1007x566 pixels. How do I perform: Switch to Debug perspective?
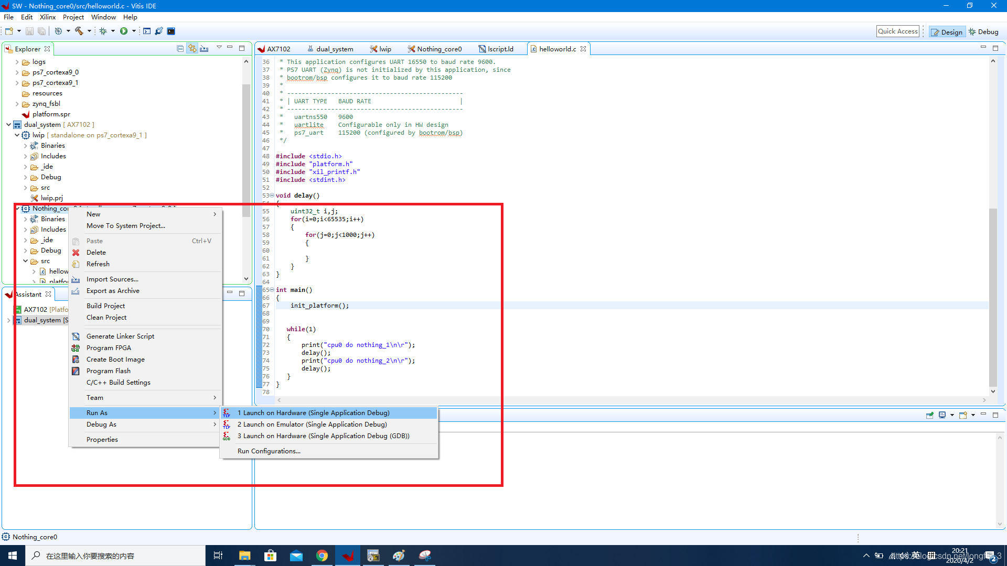(x=983, y=32)
